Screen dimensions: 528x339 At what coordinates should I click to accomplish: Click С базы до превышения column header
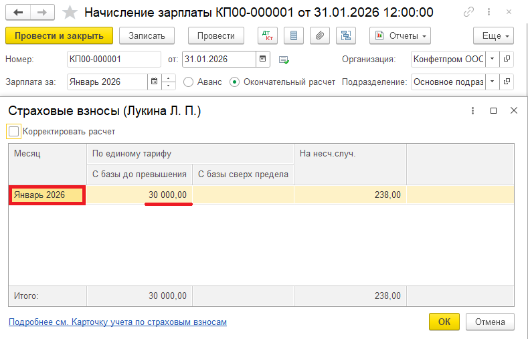click(x=139, y=175)
